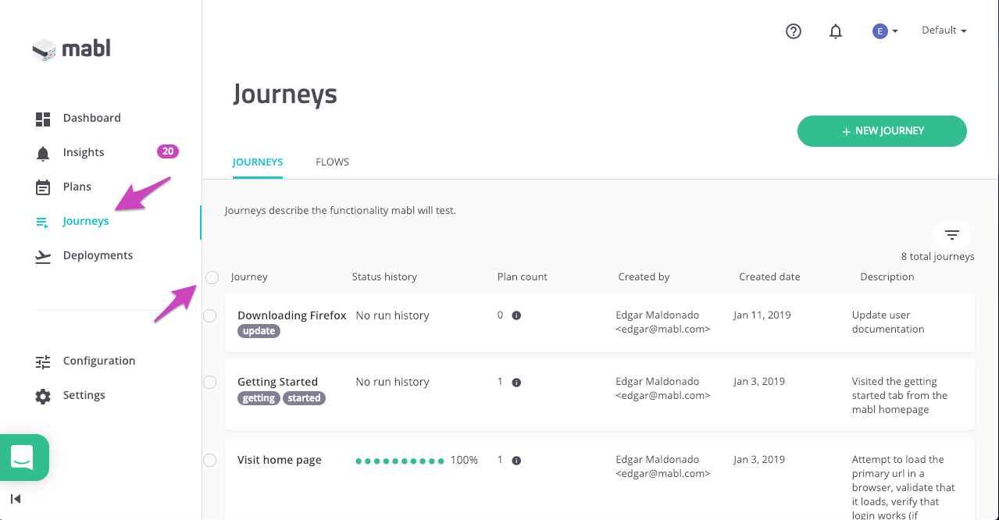
Task: Click No run history for Downloading Firefox
Action: (x=393, y=315)
